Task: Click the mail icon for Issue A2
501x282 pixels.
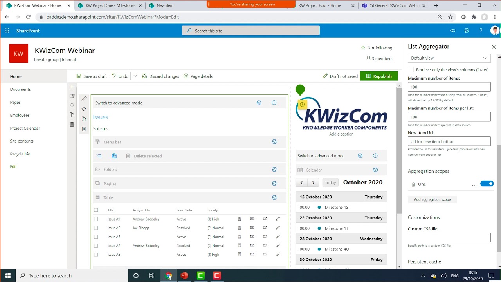Action: click(x=252, y=228)
